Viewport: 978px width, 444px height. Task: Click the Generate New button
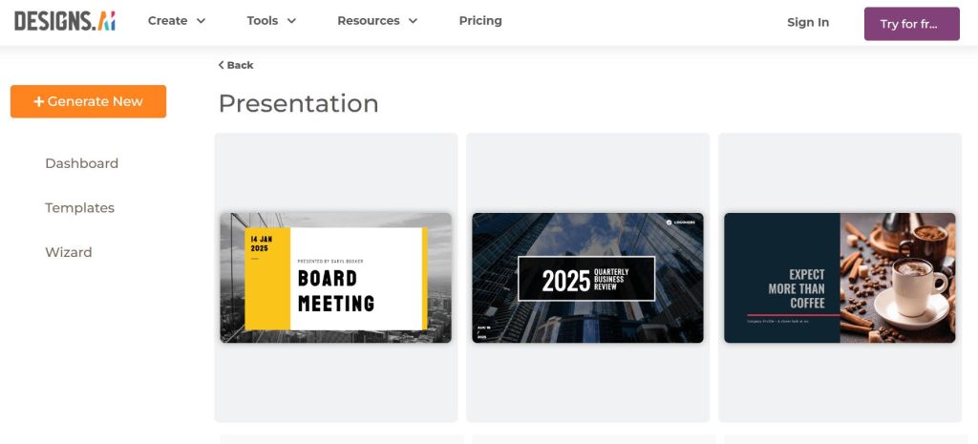[89, 101]
